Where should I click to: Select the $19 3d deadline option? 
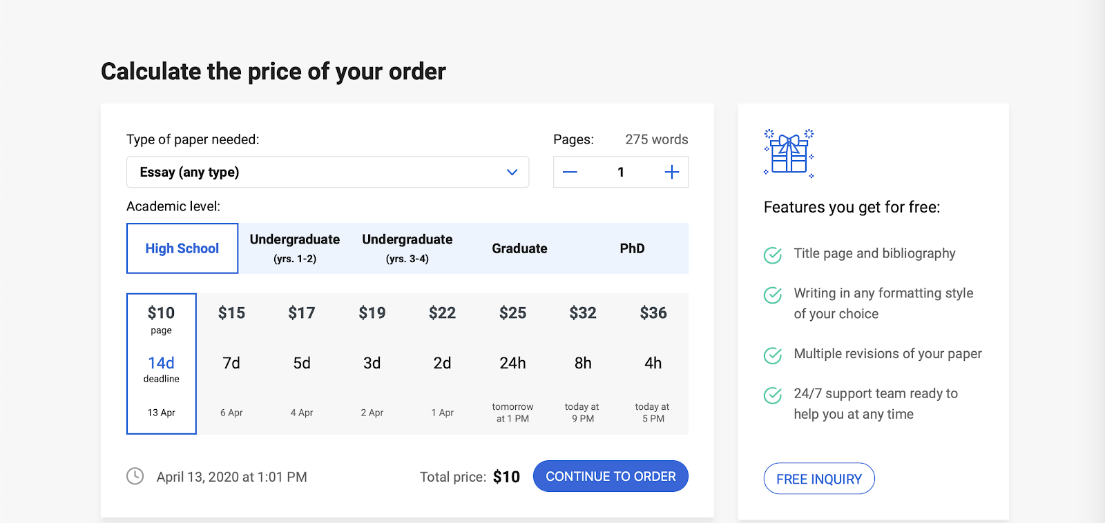click(x=372, y=363)
